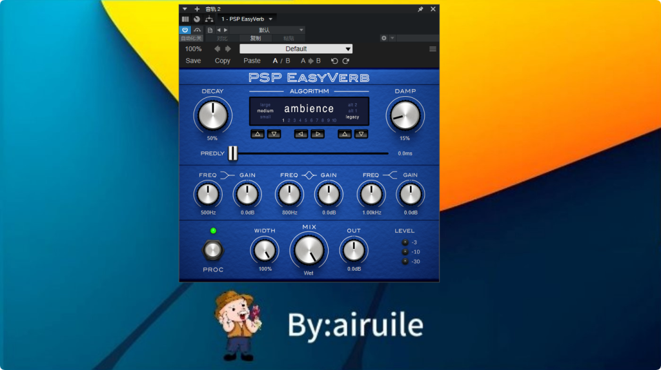The image size is (661, 370).
Task: Click the high shelf GAIN knob
Action: point(410,195)
